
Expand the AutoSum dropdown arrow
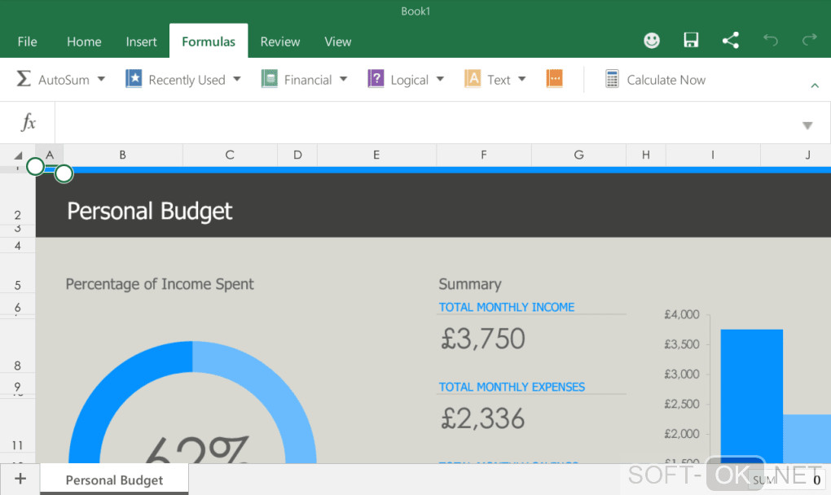point(101,80)
